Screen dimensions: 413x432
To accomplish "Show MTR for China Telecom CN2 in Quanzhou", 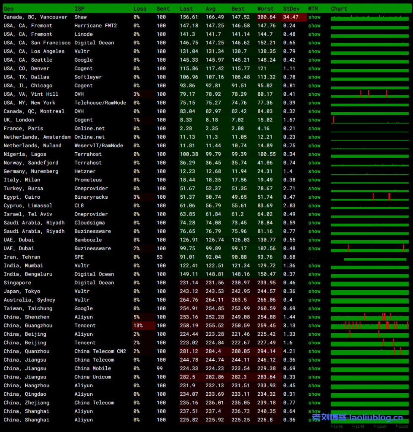I will tap(314, 351).
